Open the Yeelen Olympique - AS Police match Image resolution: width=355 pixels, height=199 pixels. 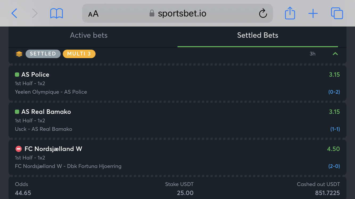(51, 92)
